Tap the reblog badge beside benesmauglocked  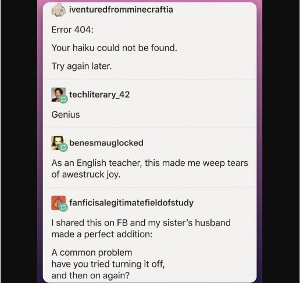click(x=63, y=148)
